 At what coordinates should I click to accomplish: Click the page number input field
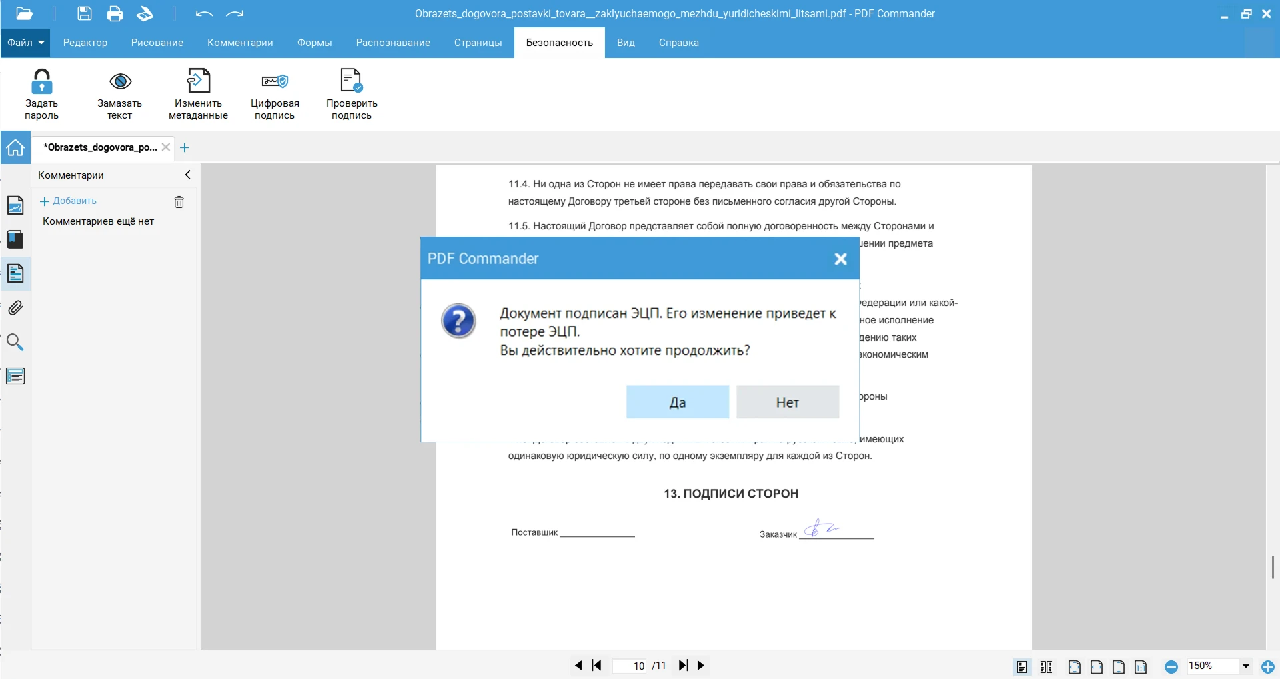631,666
